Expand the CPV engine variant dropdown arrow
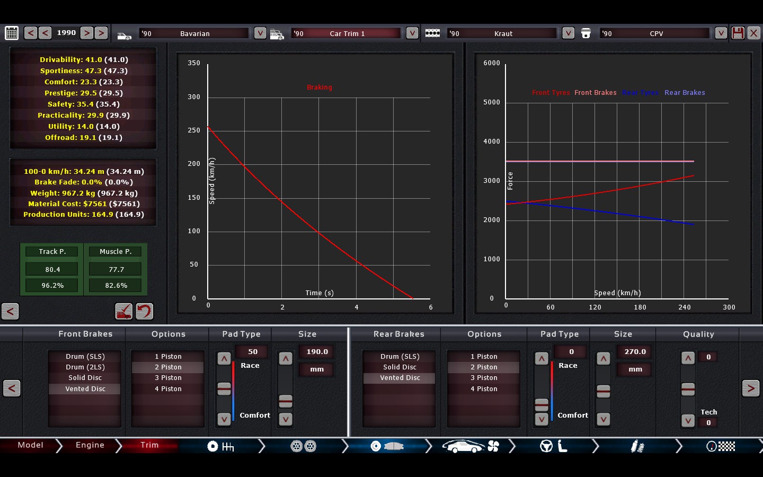Screen dimensions: 763x477 click(x=721, y=33)
